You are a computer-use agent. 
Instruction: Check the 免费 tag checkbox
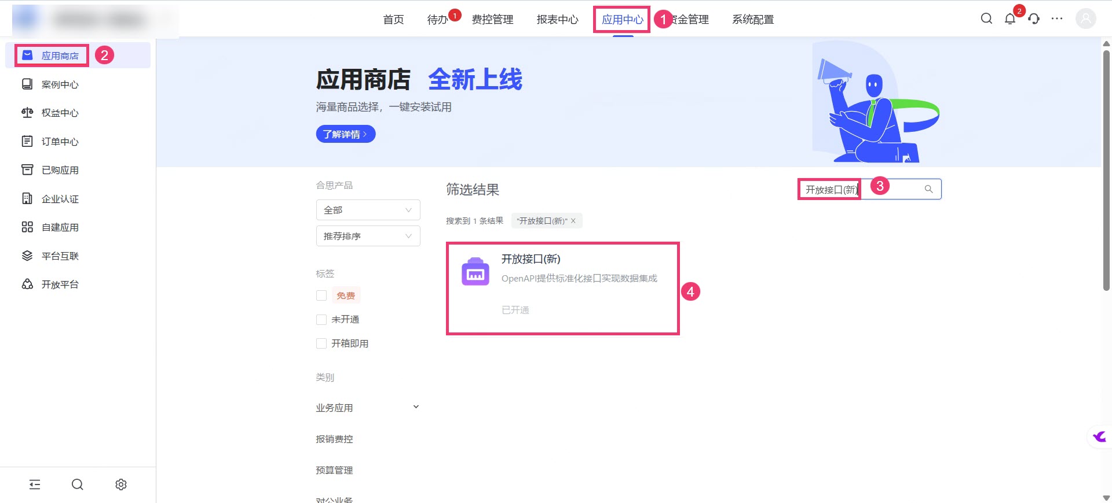point(321,295)
